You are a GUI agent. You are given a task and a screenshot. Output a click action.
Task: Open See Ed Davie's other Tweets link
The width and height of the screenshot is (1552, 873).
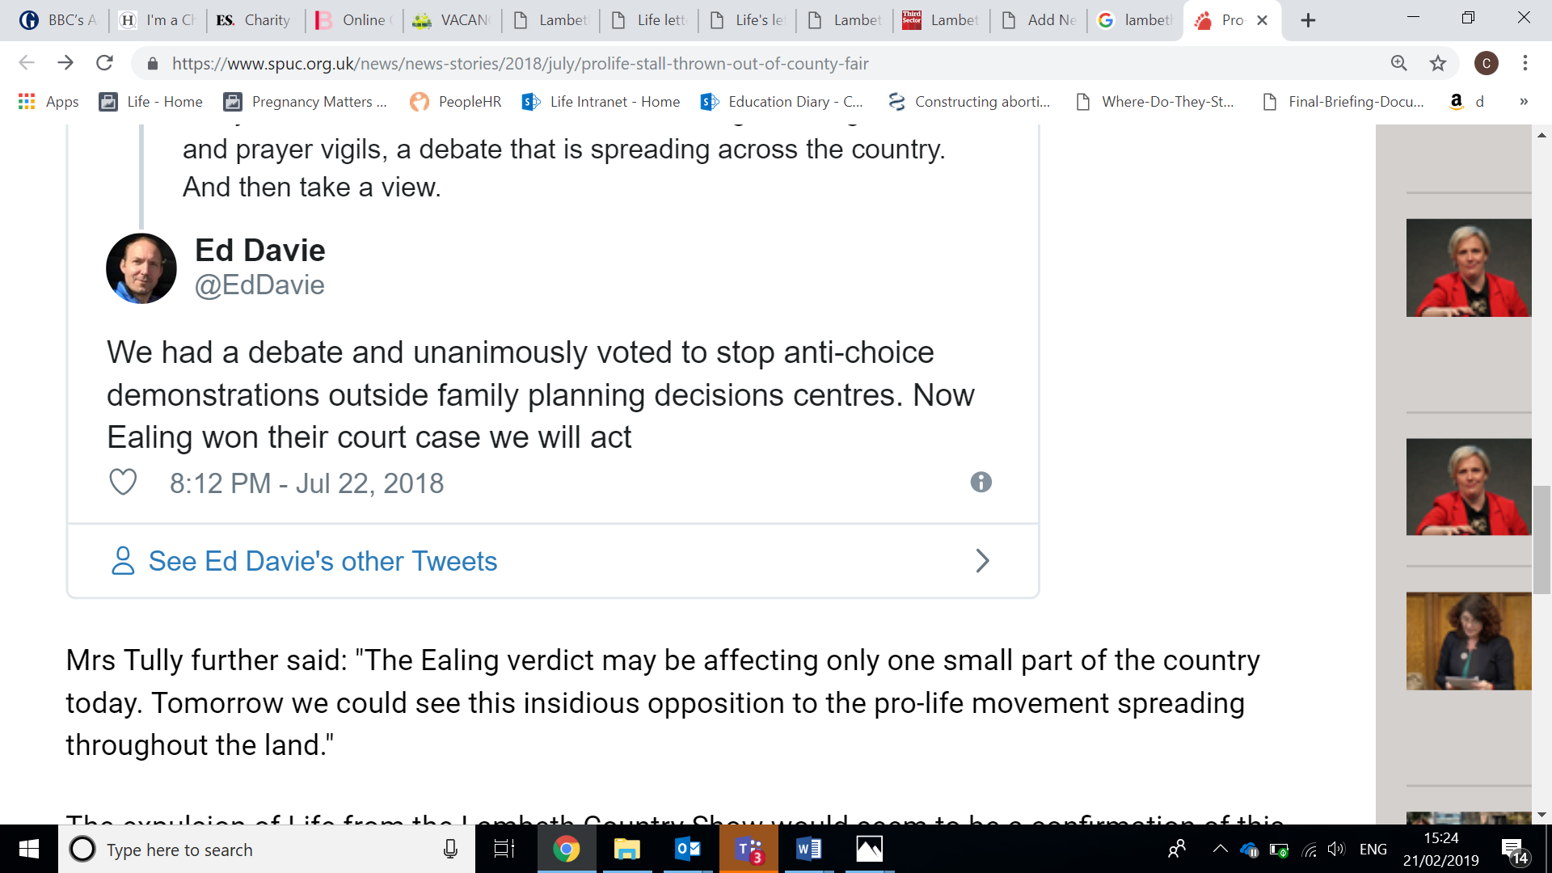[x=323, y=561]
